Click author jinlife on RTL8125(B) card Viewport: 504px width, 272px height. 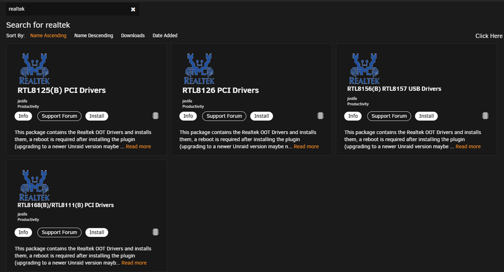(x=22, y=102)
